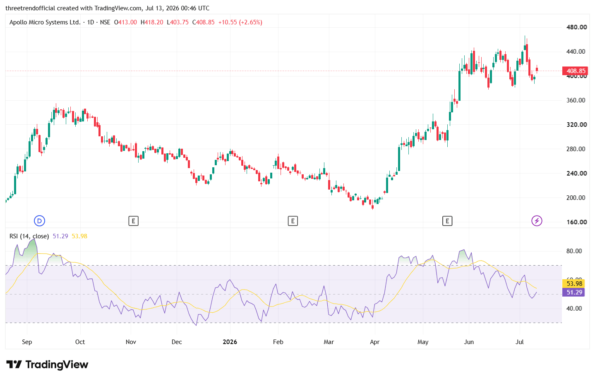Click the "Oct" label on the time axis
Image resolution: width=595 pixels, height=380 pixels.
pos(80,342)
